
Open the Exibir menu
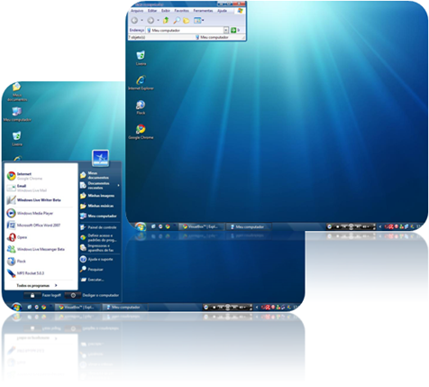tap(166, 11)
